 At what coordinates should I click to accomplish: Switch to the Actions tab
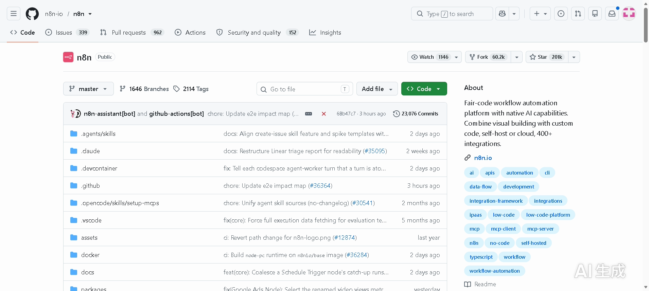pos(190,33)
